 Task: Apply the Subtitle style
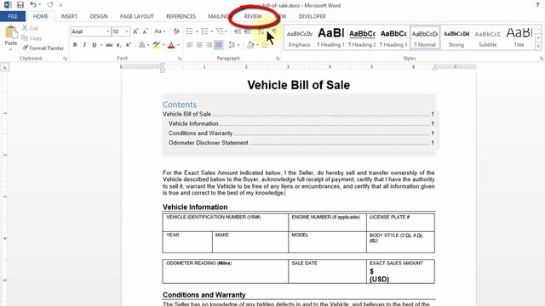(488, 37)
